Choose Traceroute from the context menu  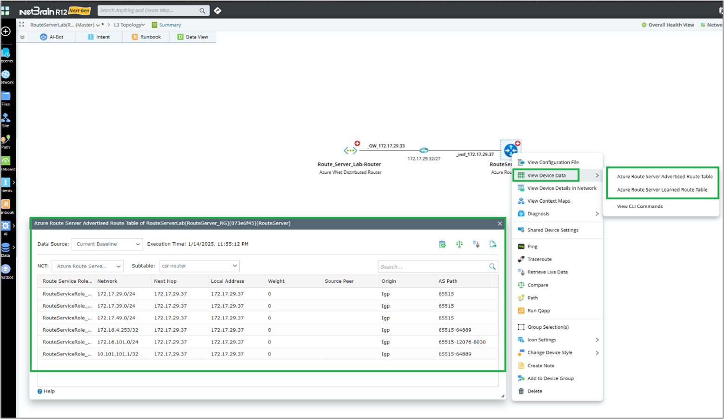pyautogui.click(x=539, y=259)
